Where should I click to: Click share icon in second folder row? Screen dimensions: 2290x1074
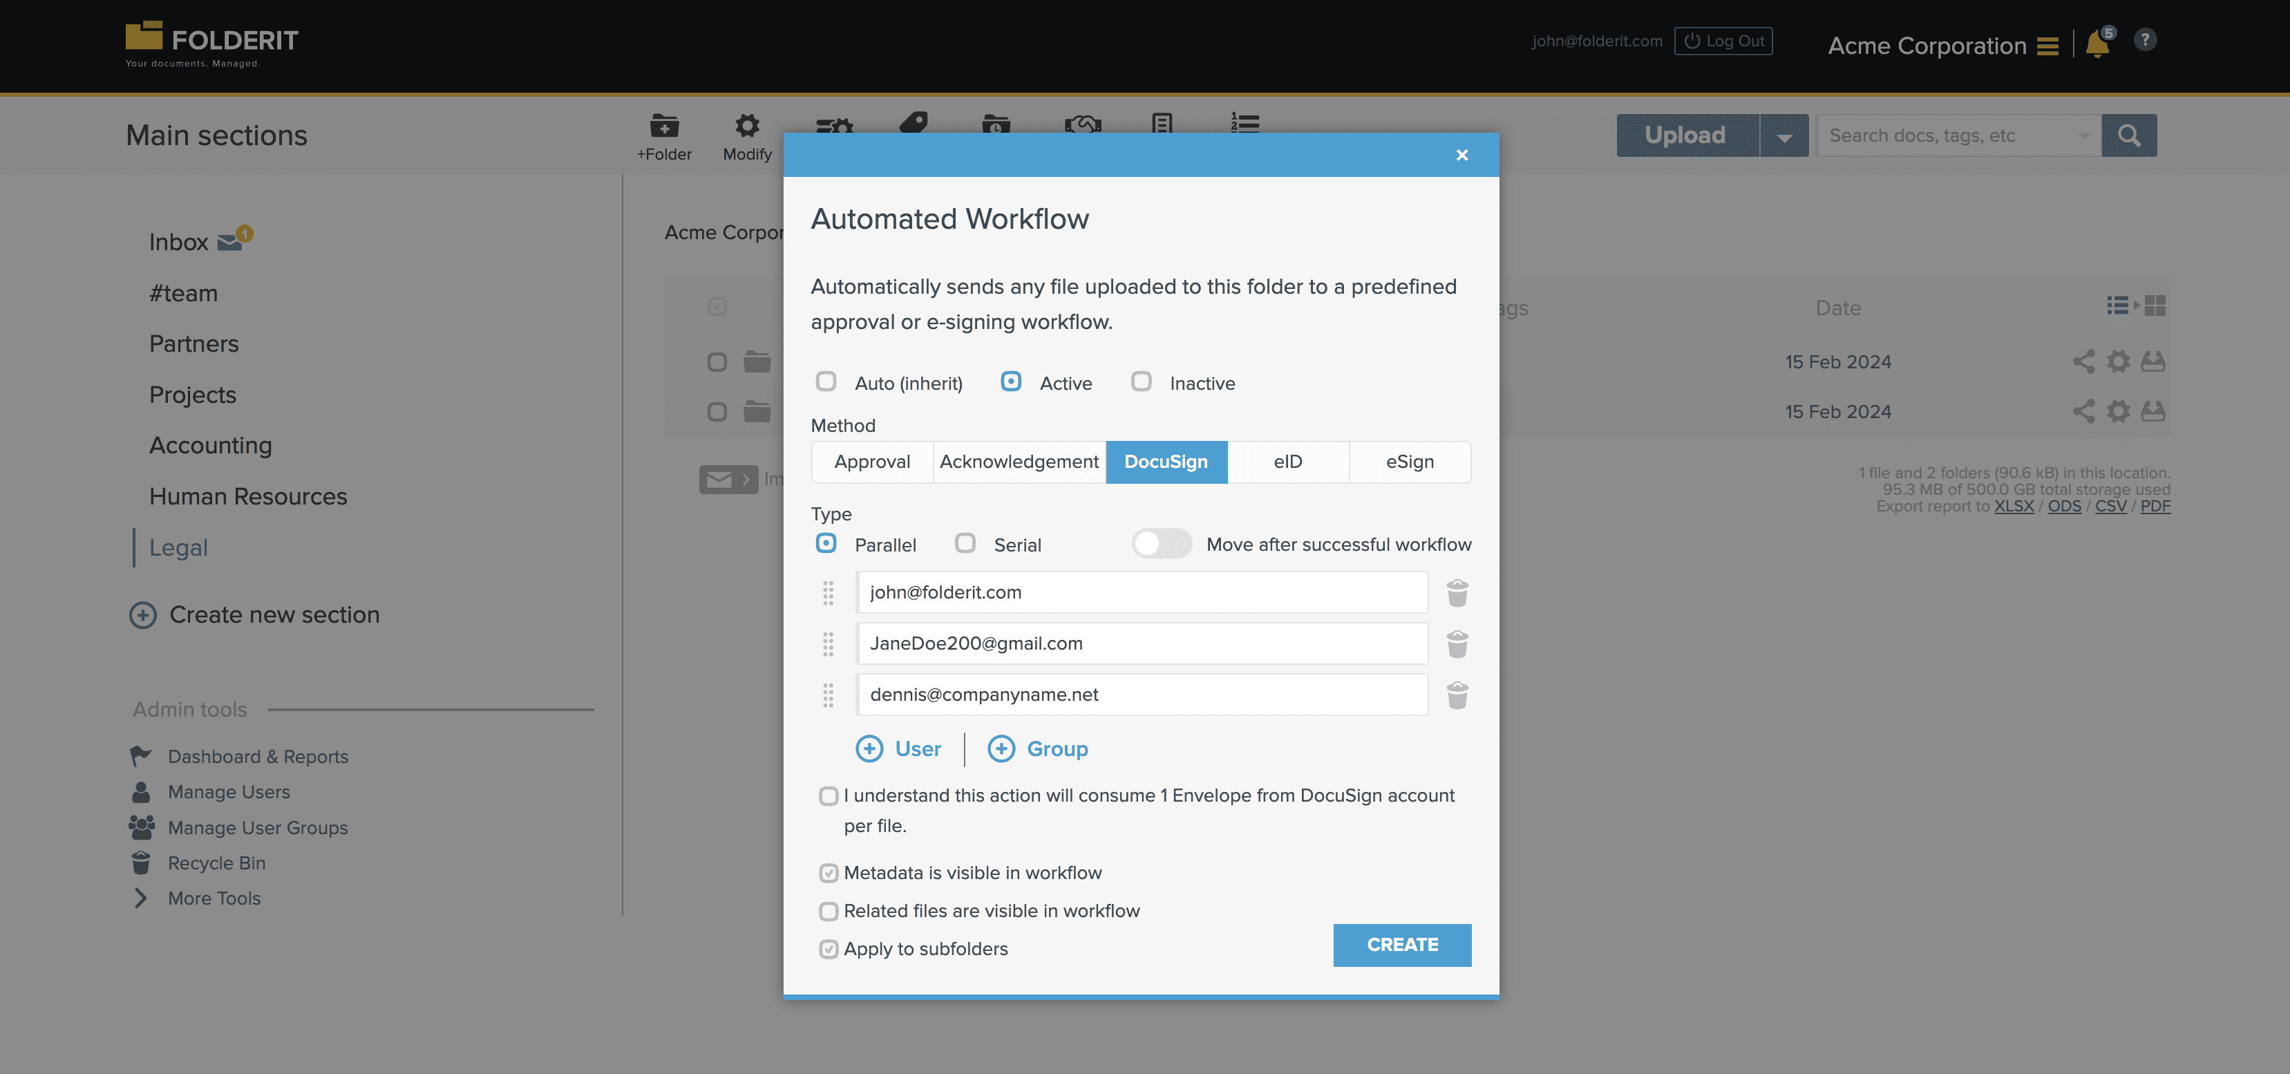click(2083, 412)
